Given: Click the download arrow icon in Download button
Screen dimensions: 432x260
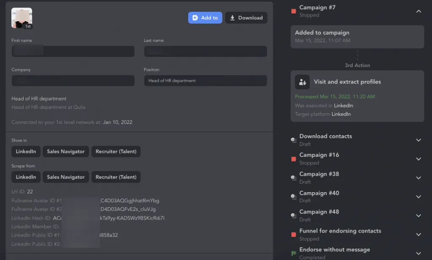Looking at the screenshot, I should pos(232,18).
